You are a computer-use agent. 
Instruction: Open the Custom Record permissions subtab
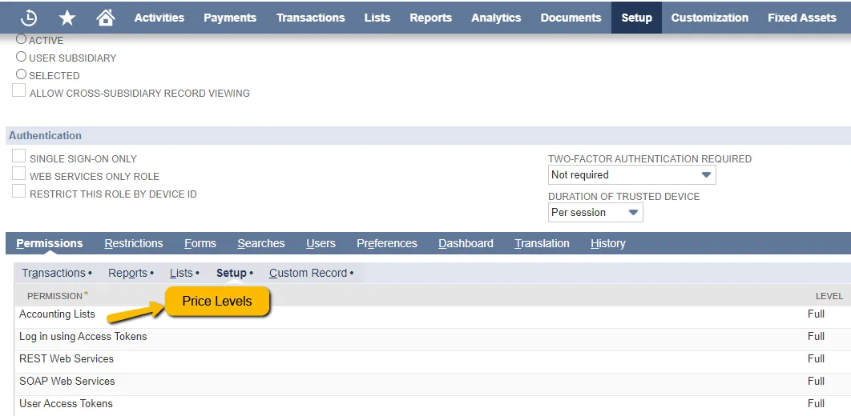(x=309, y=273)
